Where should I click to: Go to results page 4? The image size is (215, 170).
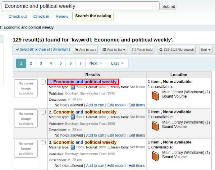(x=51, y=63)
